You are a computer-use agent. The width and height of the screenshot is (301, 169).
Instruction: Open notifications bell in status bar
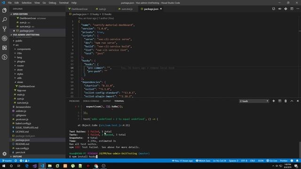coord(297,161)
